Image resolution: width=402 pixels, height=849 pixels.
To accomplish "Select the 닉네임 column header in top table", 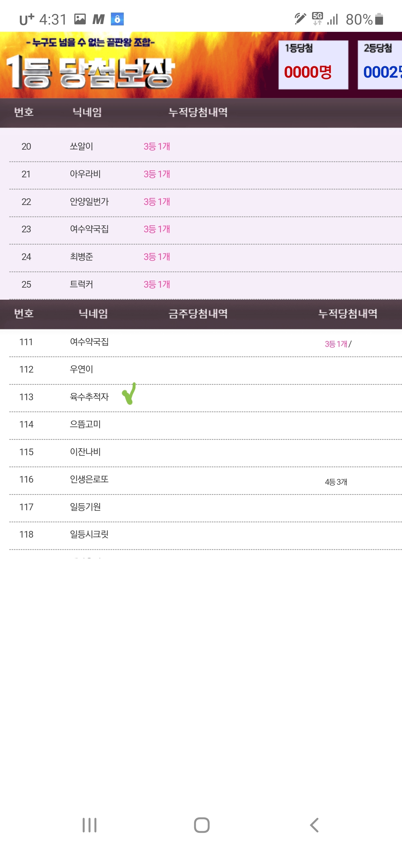I will click(x=87, y=112).
